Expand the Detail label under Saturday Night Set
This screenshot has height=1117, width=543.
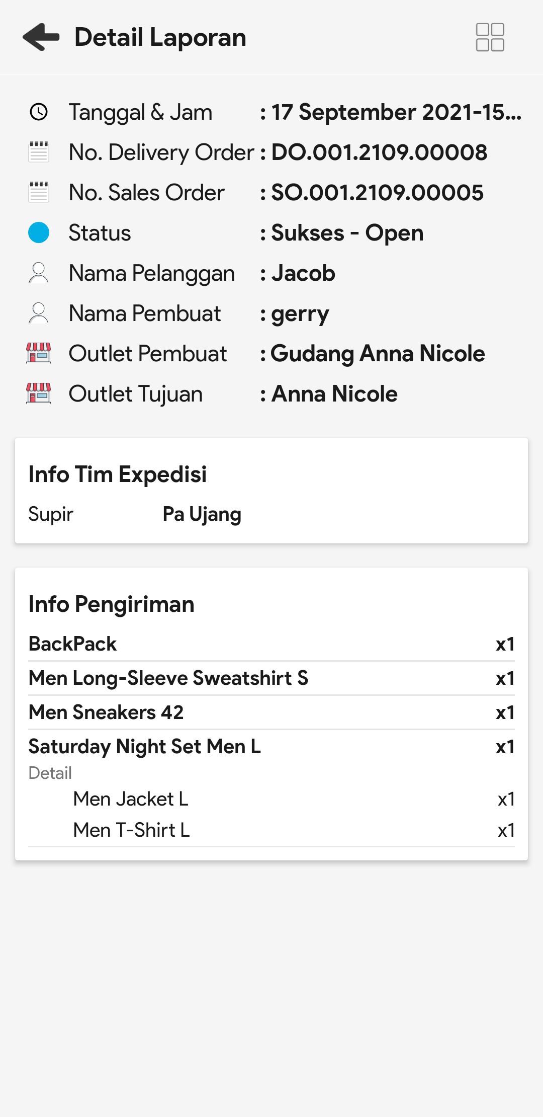tap(50, 773)
